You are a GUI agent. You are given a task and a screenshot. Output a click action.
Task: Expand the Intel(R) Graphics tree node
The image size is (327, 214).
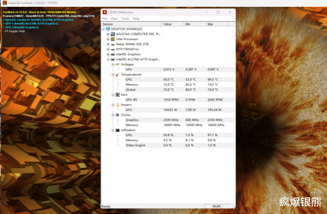[x=108, y=54]
